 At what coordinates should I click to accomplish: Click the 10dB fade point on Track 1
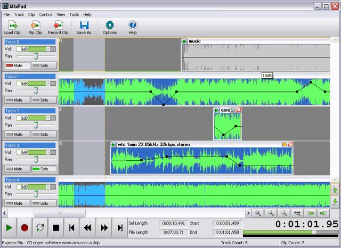click(311, 82)
